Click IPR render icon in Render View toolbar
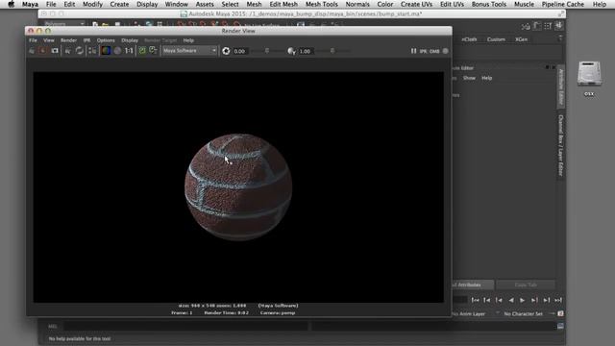Viewport: 615px width, 346px height. click(x=67, y=51)
